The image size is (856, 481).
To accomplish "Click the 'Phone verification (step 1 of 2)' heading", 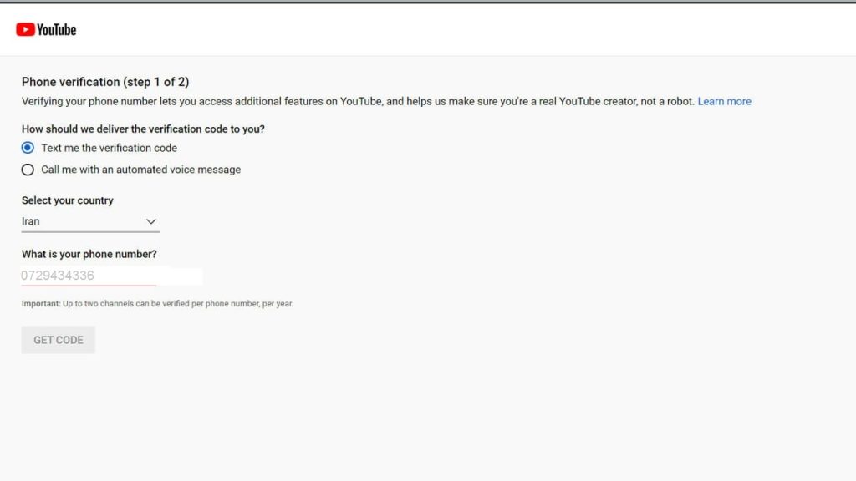I will [105, 82].
